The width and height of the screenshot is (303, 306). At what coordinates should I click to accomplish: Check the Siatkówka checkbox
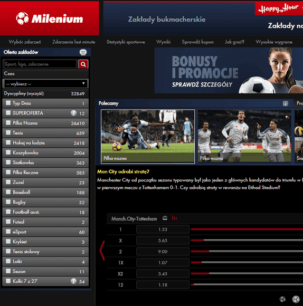(8, 162)
